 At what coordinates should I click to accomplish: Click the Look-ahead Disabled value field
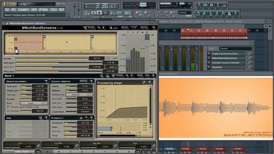point(85,112)
